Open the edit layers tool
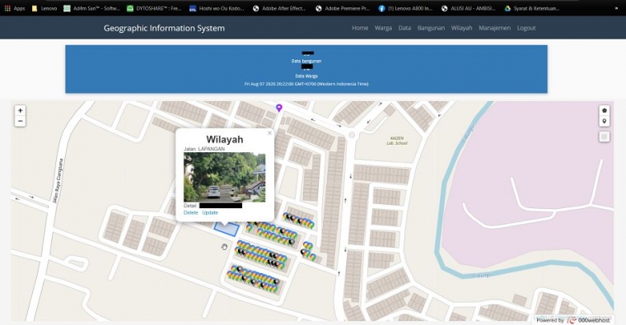Image resolution: width=626 pixels, height=325 pixels. (x=604, y=137)
